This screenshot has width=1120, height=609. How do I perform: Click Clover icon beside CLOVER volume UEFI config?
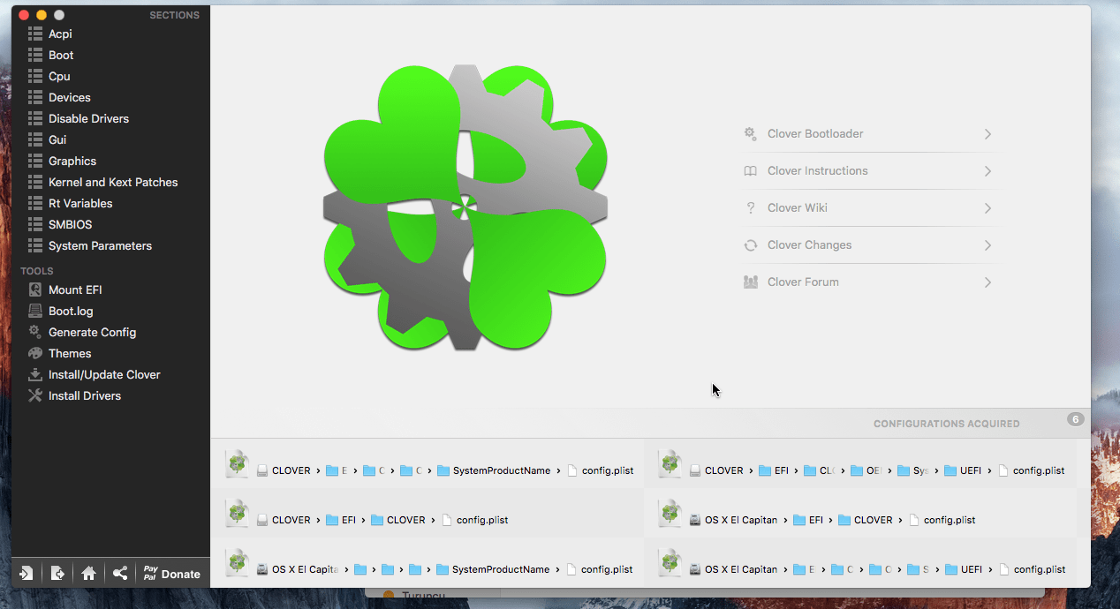tap(670, 463)
